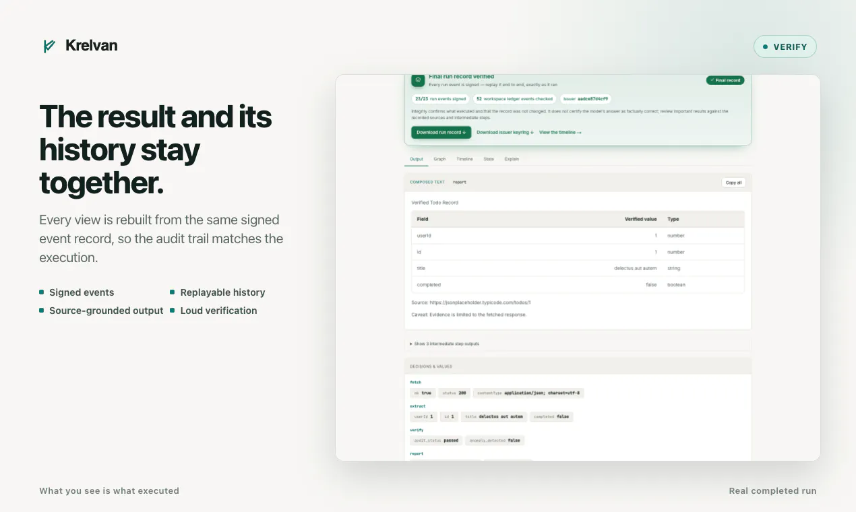Click the 'Caveat: Evidence is limited' line
Screen dimensions: 856x512
468,315
